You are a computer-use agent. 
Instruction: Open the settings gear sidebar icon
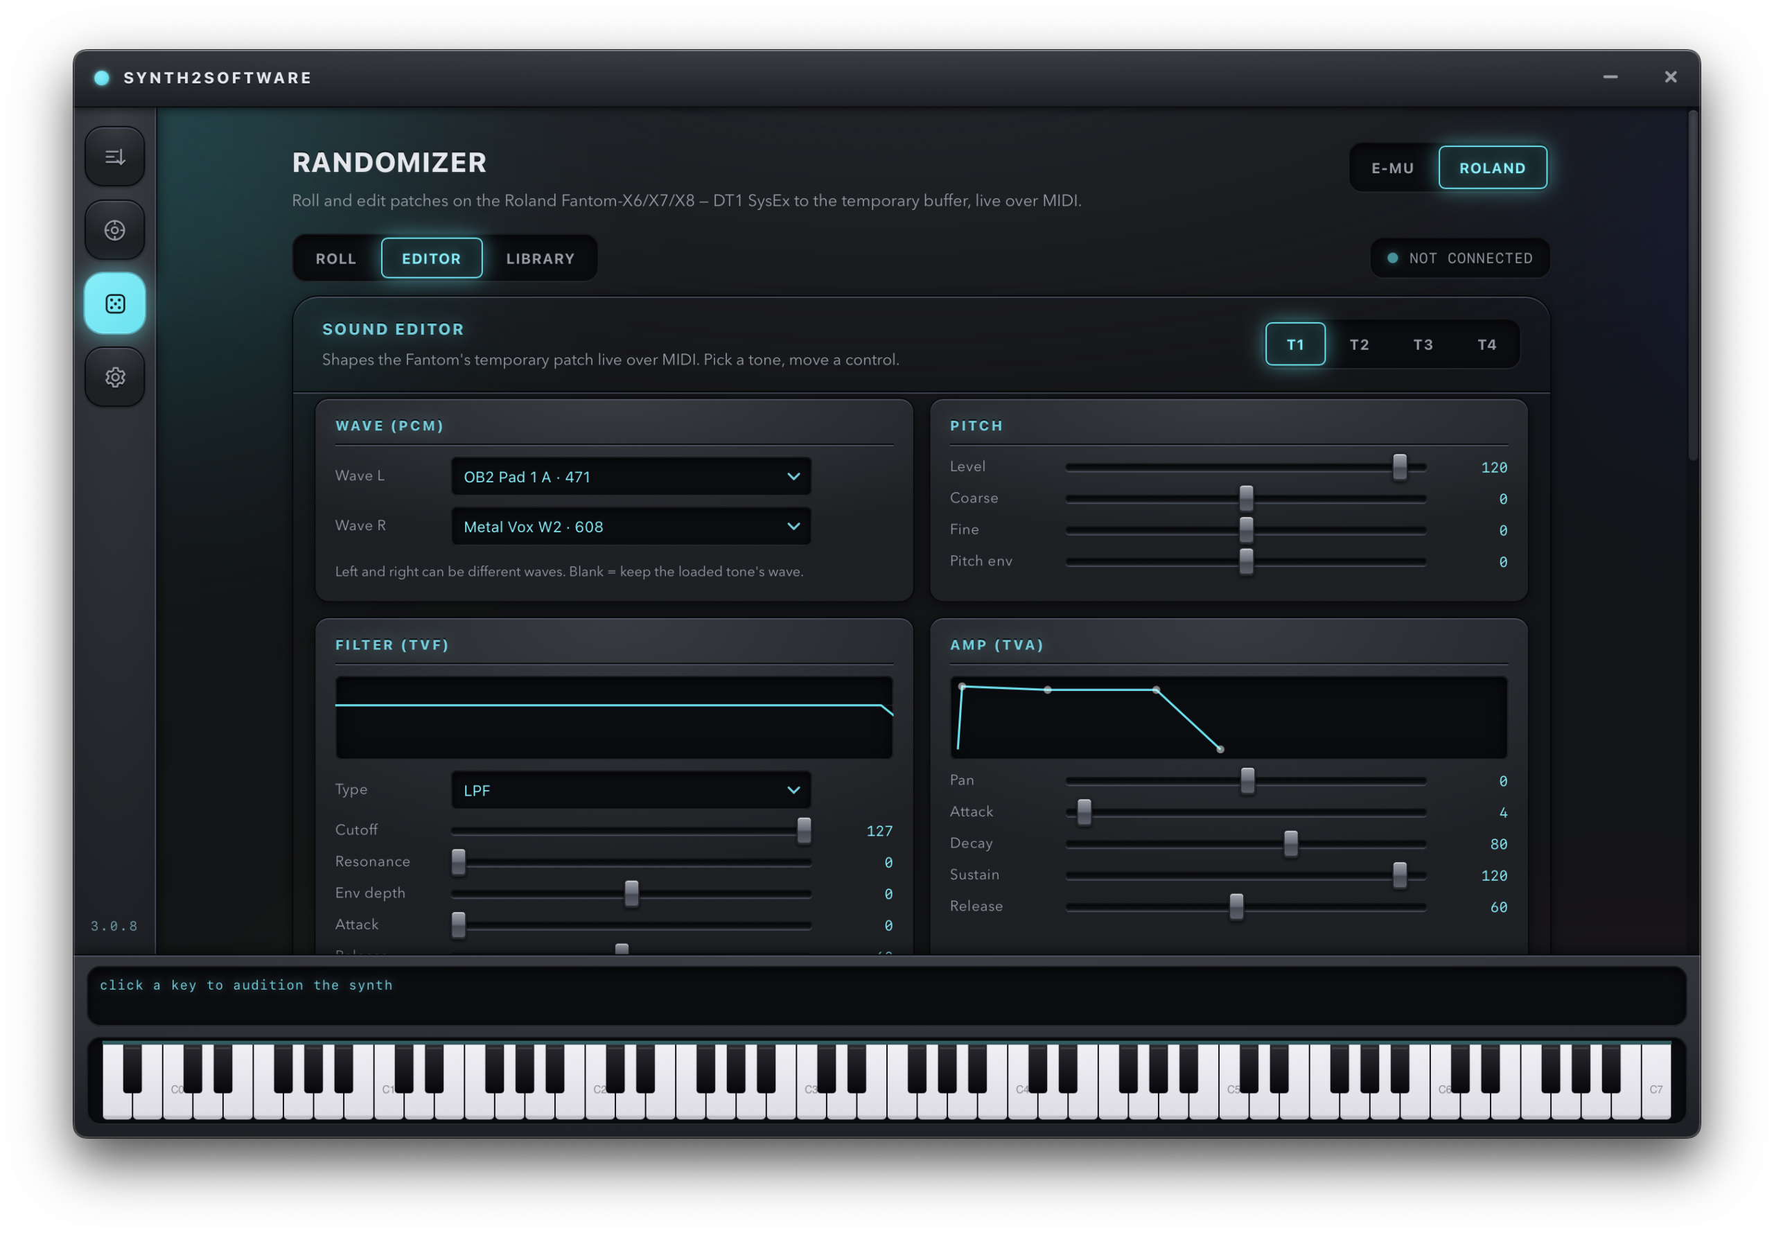tap(114, 377)
